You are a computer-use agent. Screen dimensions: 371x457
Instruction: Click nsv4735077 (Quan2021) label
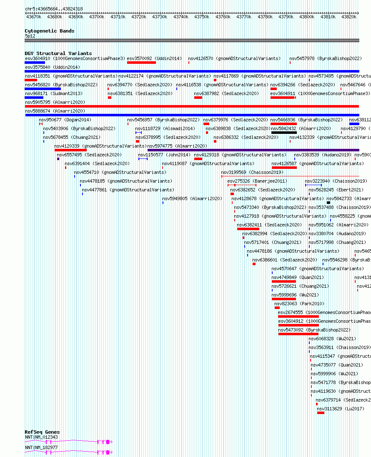337,364
